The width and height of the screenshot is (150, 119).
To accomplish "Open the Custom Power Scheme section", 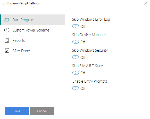I will 31,30.
